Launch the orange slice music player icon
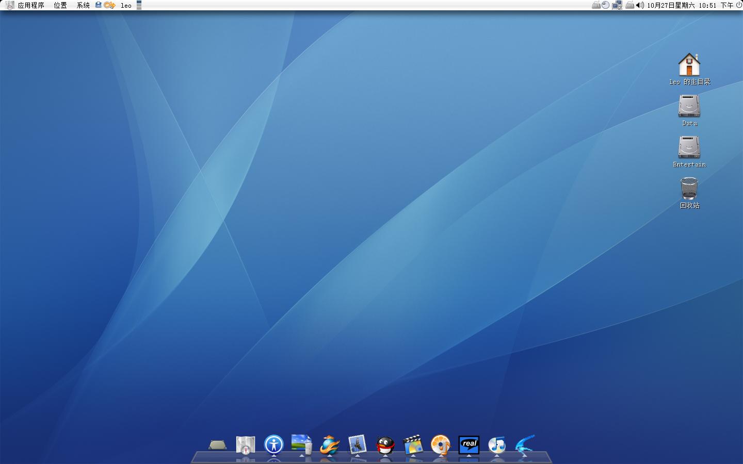The image size is (743, 464). [441, 444]
